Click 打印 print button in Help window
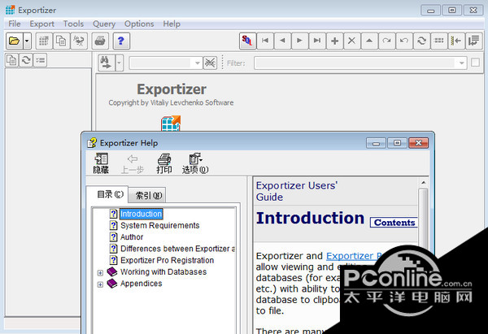 click(164, 163)
